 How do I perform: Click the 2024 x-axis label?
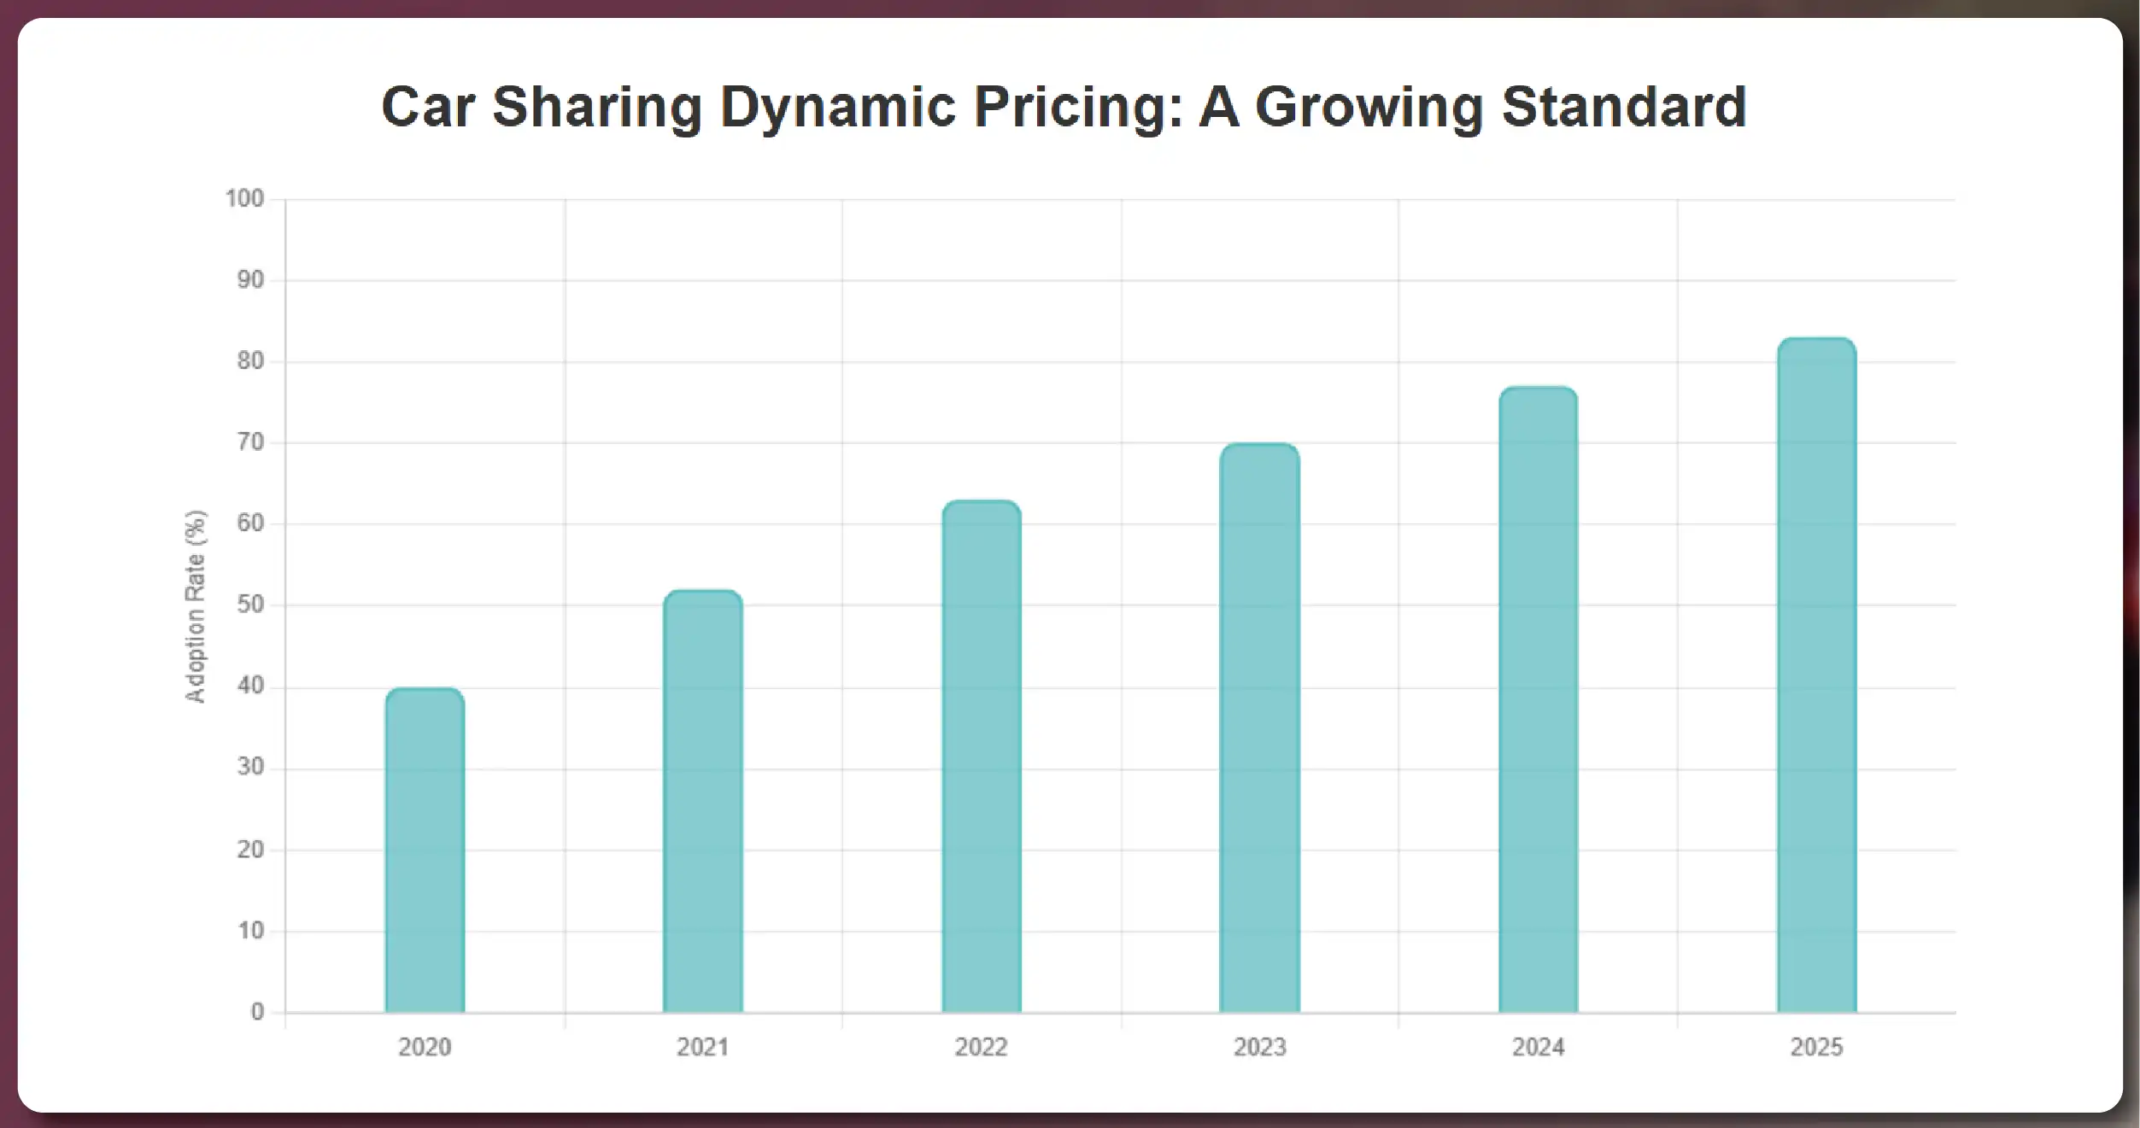pyautogui.click(x=1539, y=1047)
